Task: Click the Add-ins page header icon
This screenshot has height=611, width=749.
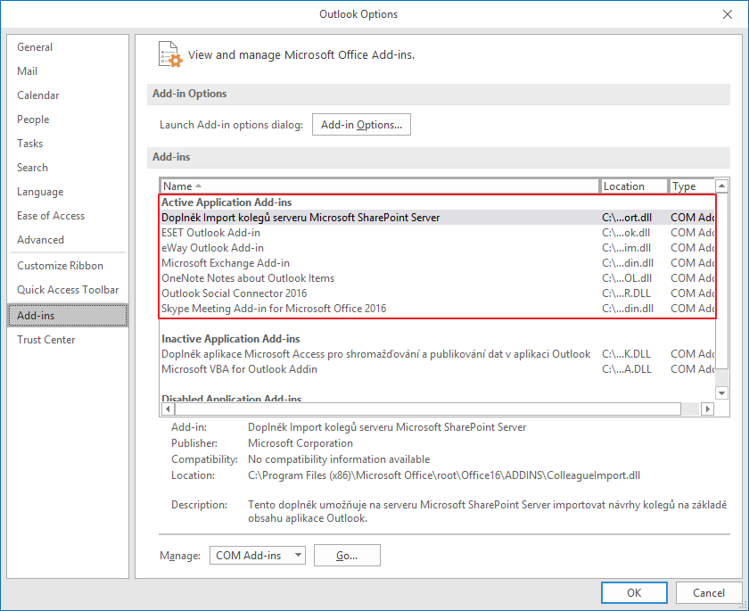Action: coord(170,54)
